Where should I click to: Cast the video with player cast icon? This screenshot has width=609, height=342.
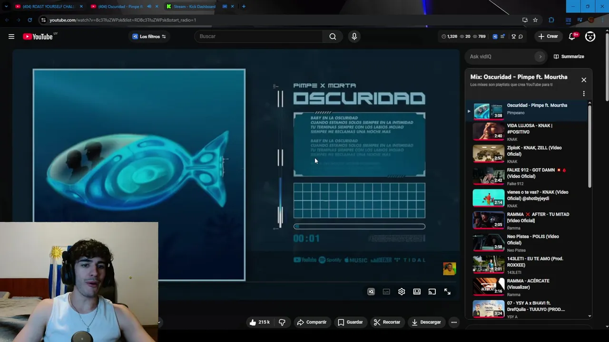432,292
